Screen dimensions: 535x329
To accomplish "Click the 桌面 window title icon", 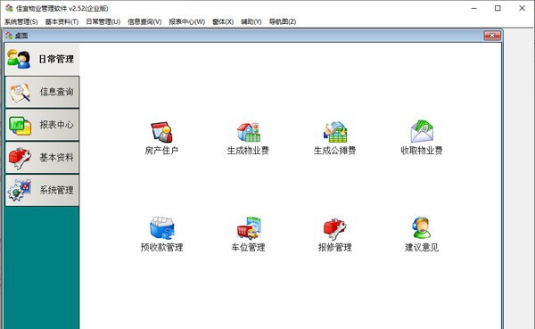I will [x=9, y=36].
